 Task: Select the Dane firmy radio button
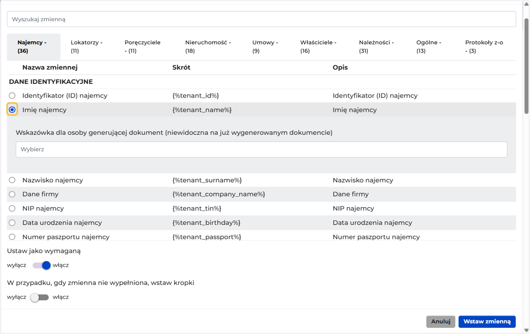(x=12, y=194)
